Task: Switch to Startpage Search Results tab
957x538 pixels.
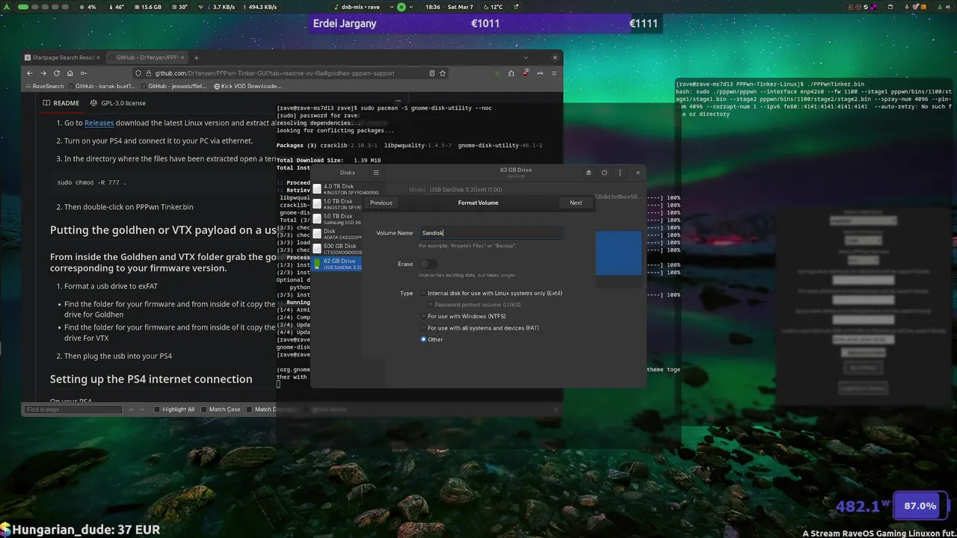Action: [64, 58]
